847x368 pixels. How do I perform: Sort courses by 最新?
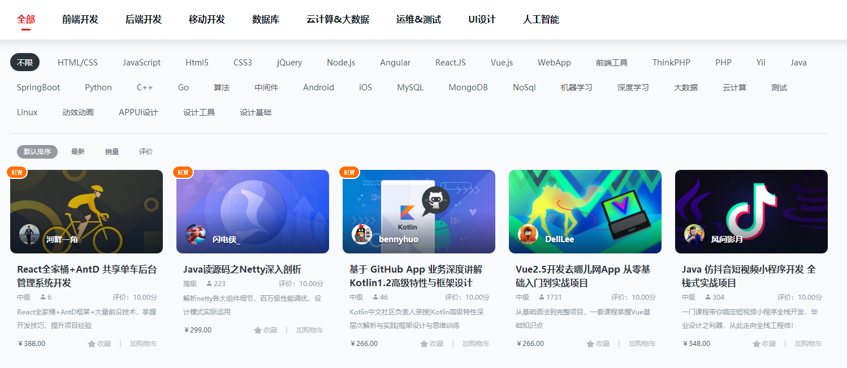78,152
